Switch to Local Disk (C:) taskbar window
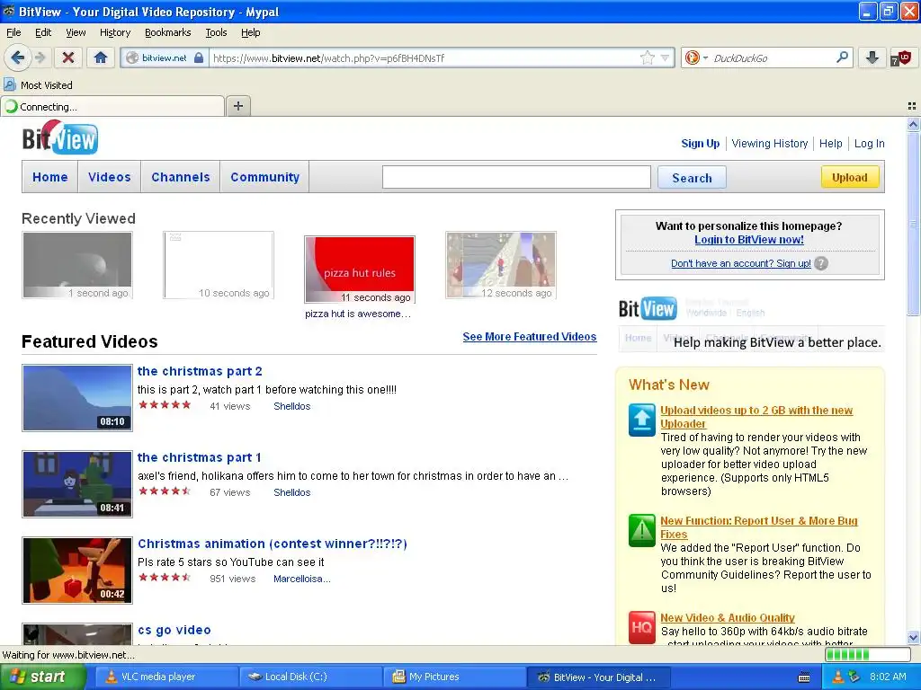 (310, 677)
